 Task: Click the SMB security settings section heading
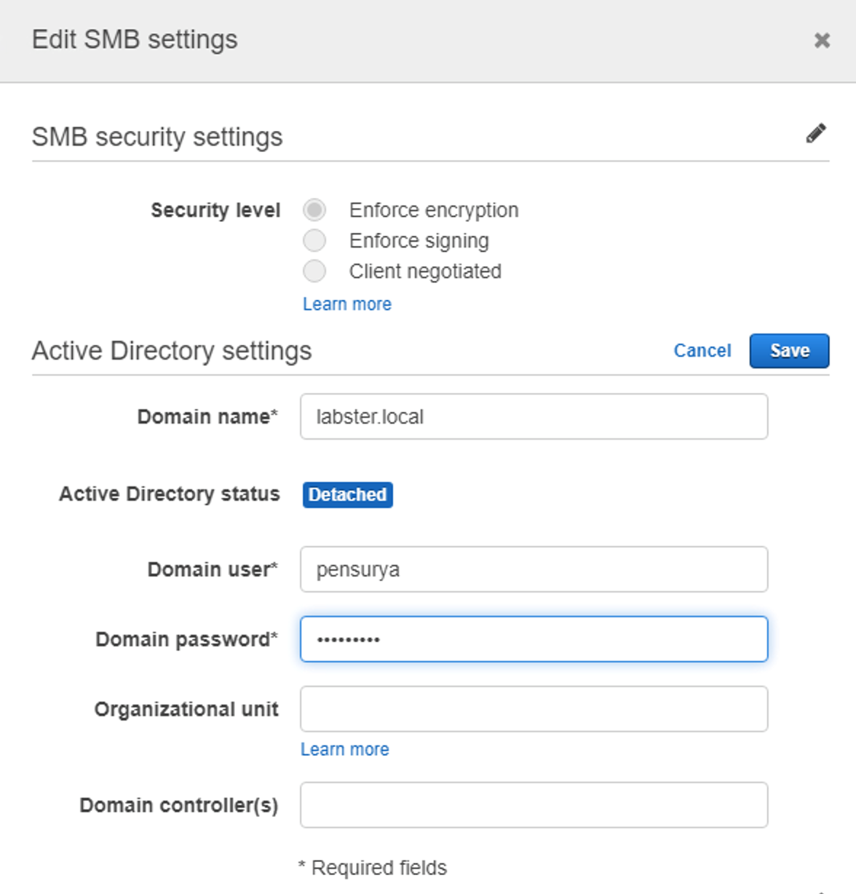156,136
